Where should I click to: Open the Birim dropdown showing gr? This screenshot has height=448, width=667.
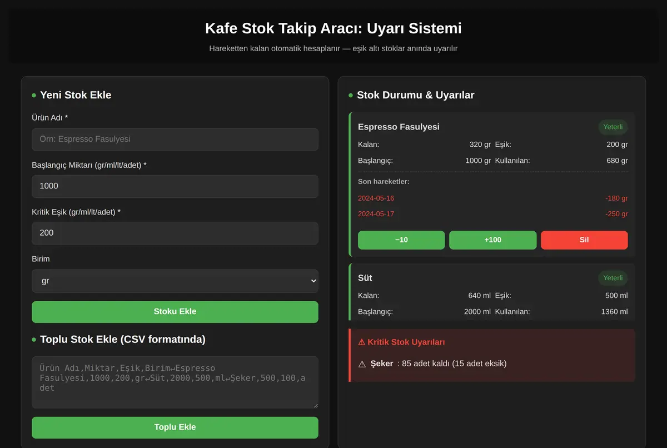[x=175, y=281]
